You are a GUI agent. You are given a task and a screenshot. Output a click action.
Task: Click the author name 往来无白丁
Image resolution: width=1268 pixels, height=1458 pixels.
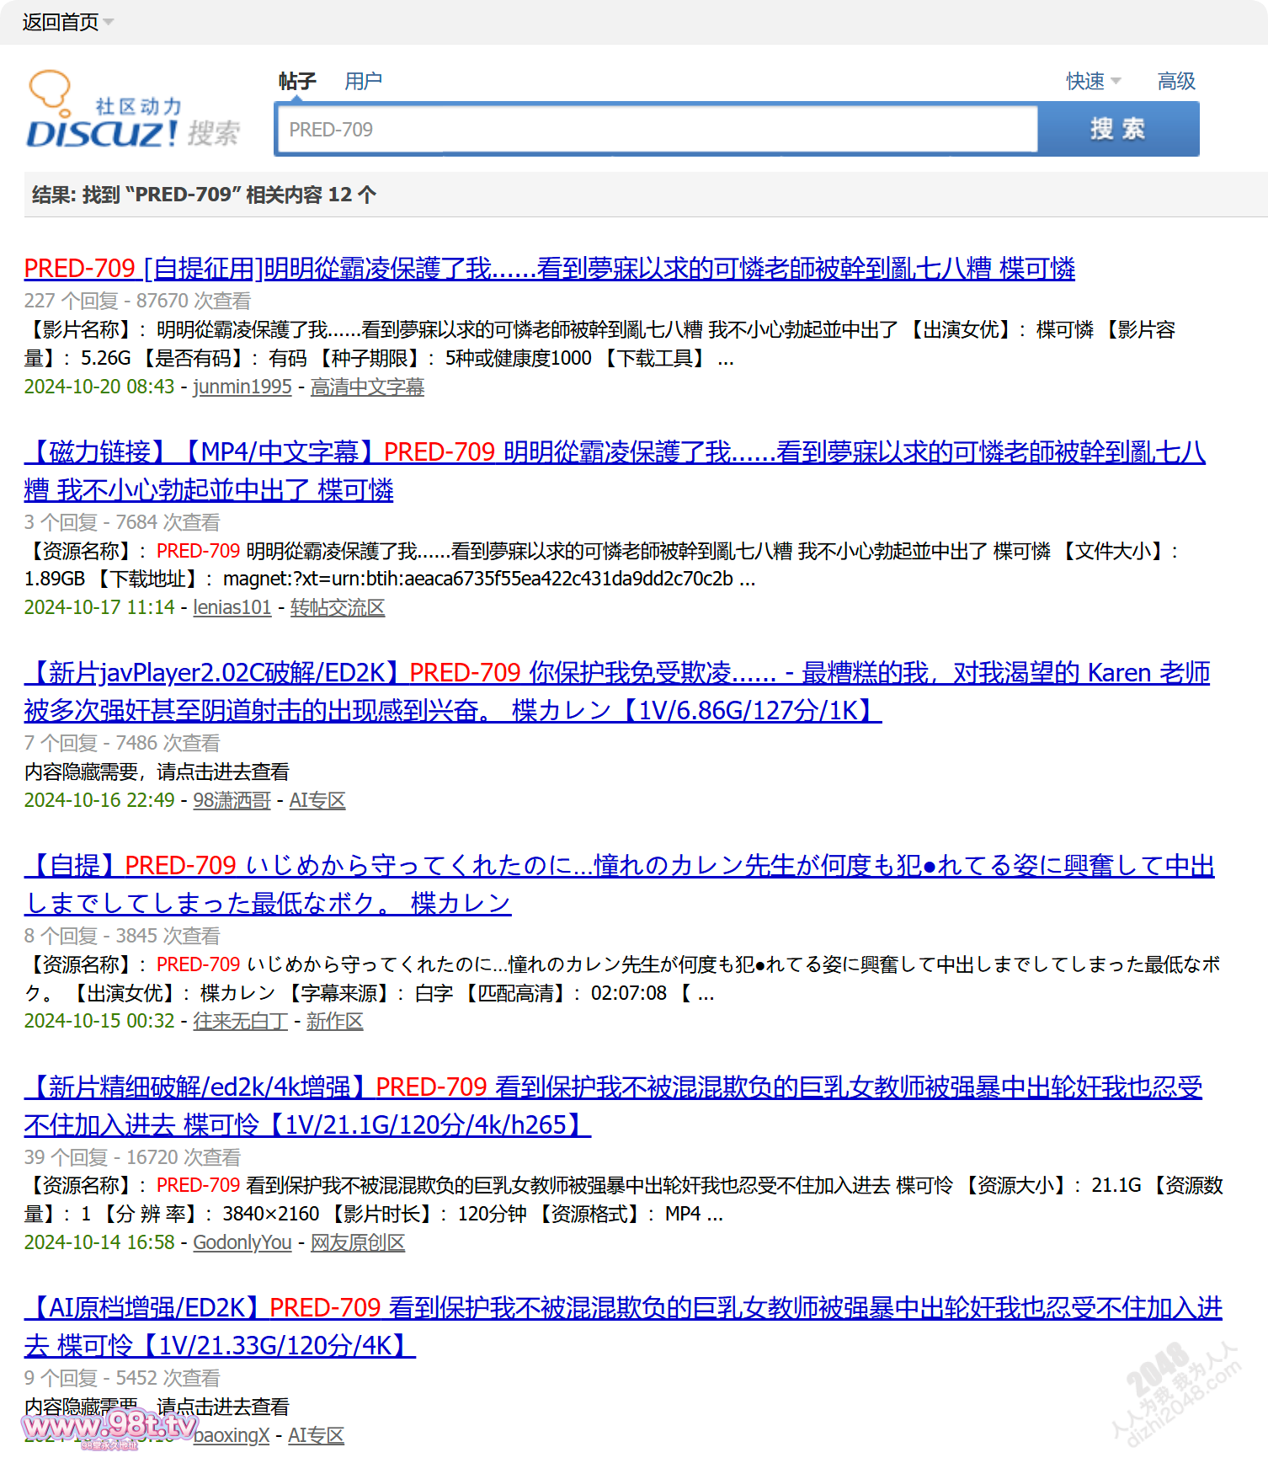240,1021
